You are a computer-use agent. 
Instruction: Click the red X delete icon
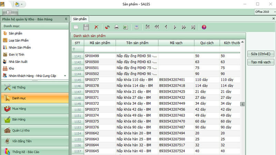click(x=96, y=27)
